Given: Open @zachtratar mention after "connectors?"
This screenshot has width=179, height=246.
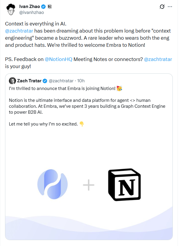Looking at the screenshot, I should tap(158, 59).
